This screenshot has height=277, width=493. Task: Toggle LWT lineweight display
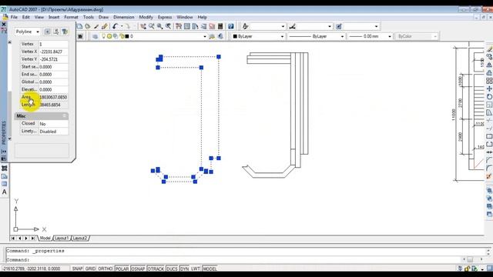point(196,269)
